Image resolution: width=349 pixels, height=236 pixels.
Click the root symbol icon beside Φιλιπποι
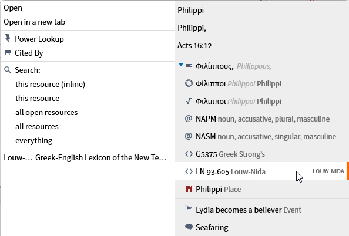(x=189, y=101)
